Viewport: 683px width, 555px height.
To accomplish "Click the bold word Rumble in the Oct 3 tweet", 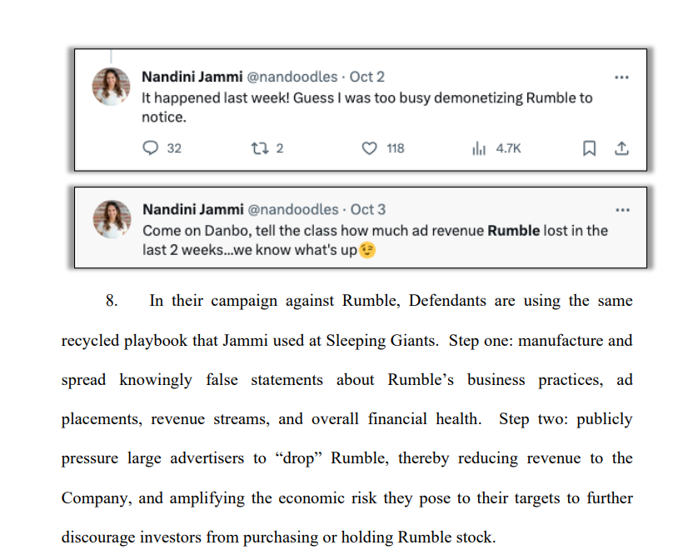I will 513,230.
